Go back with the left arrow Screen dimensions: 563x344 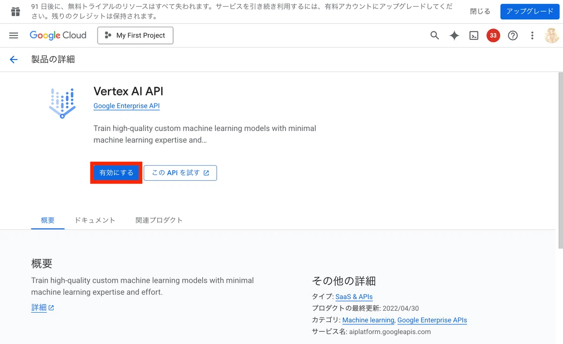click(x=14, y=59)
